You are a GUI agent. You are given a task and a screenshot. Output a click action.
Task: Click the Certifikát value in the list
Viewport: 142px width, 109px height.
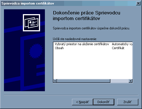(118, 48)
